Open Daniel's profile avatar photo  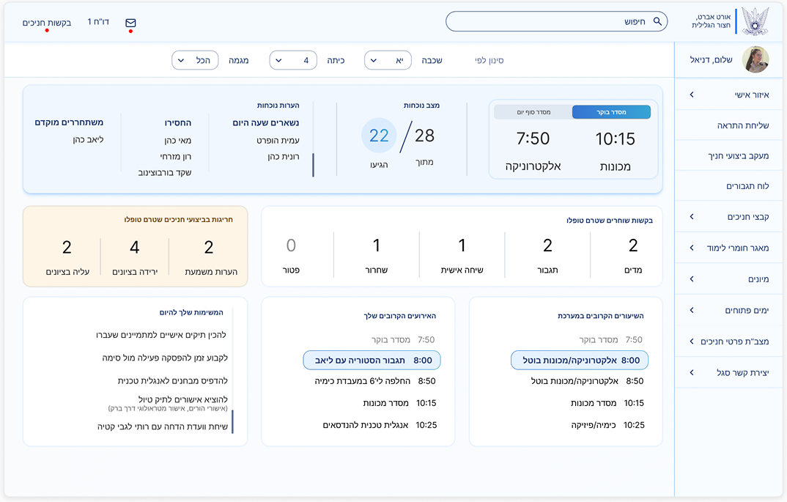pyautogui.click(x=755, y=59)
